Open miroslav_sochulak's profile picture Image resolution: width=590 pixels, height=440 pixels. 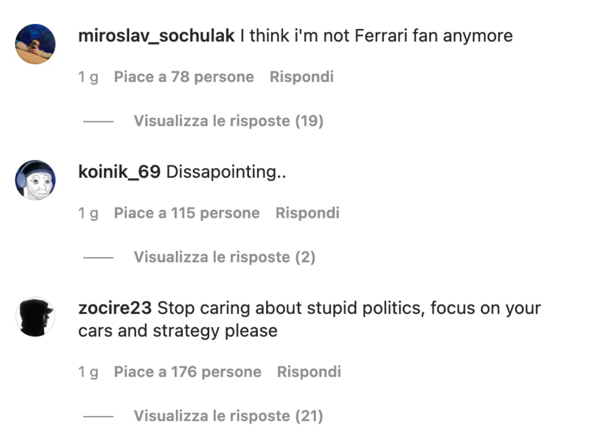pyautogui.click(x=35, y=44)
